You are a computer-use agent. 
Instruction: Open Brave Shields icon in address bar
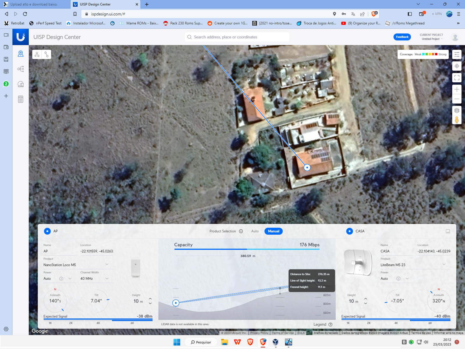click(x=374, y=14)
